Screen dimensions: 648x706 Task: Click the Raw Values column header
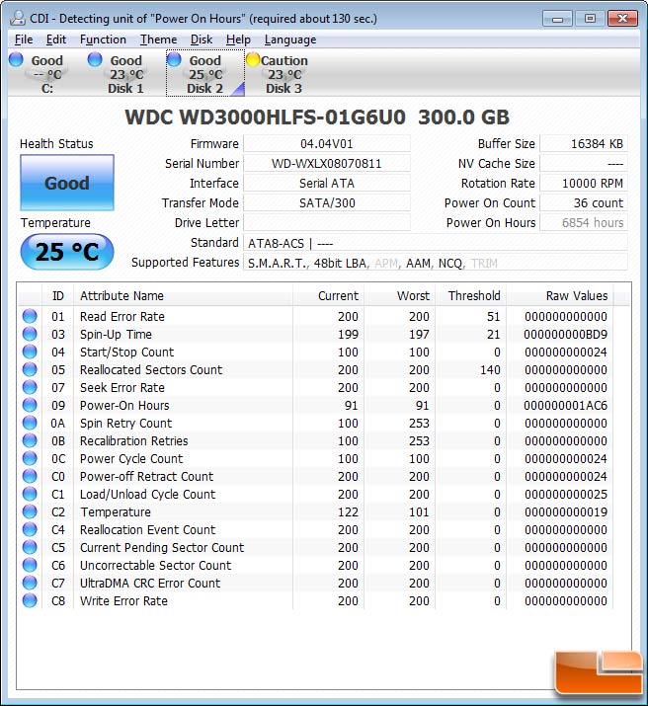point(577,296)
